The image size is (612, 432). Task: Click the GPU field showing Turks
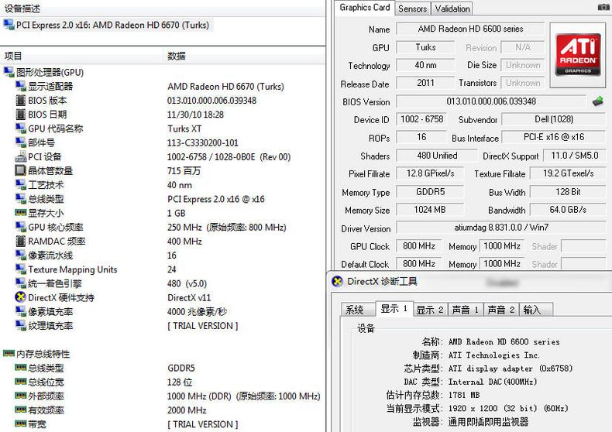click(425, 47)
